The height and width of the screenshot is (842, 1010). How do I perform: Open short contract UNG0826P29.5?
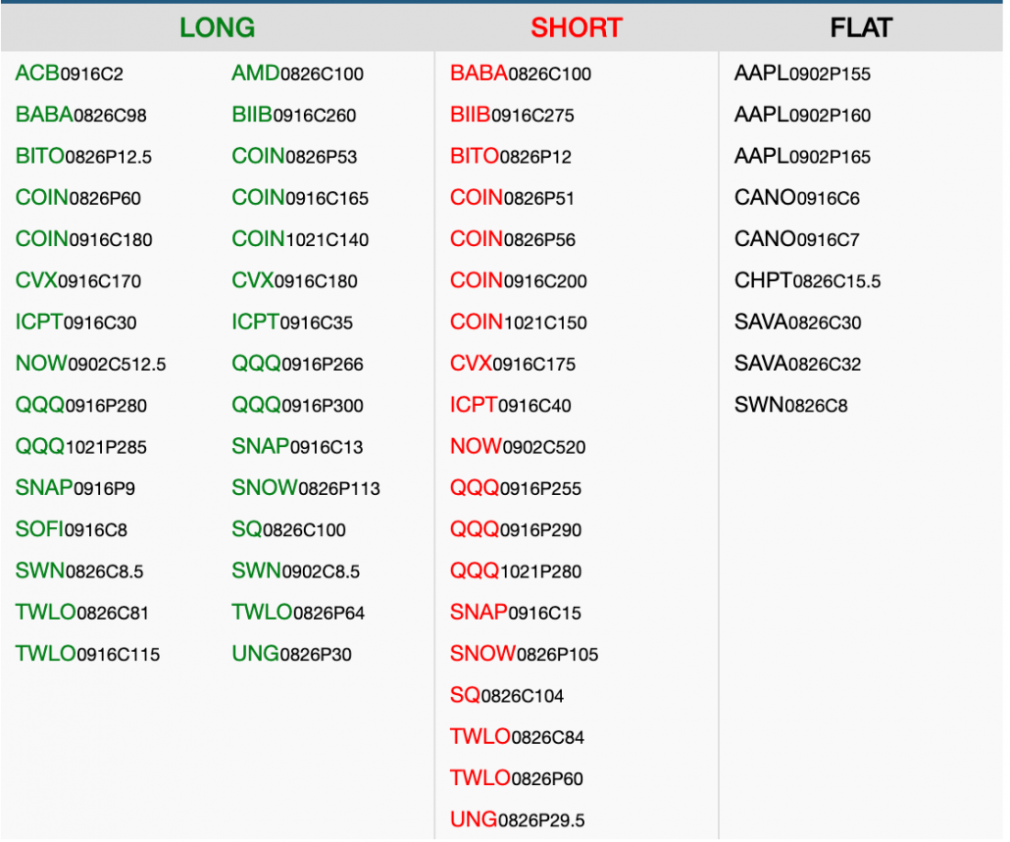coord(518,820)
